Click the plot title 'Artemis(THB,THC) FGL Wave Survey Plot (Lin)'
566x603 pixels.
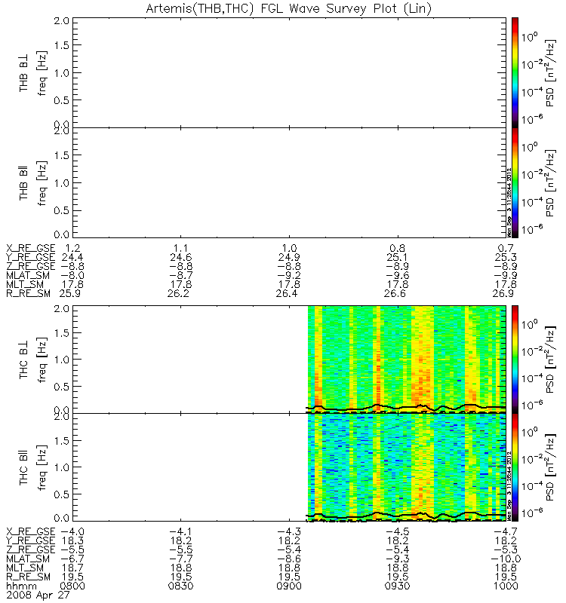(x=288, y=8)
